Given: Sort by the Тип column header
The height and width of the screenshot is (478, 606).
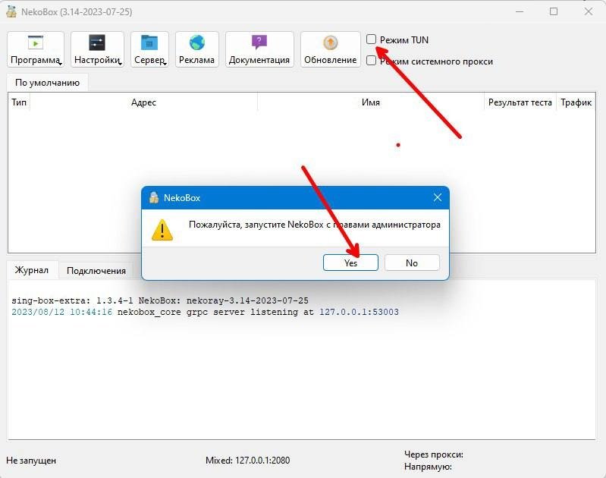Looking at the screenshot, I should coord(19,102).
